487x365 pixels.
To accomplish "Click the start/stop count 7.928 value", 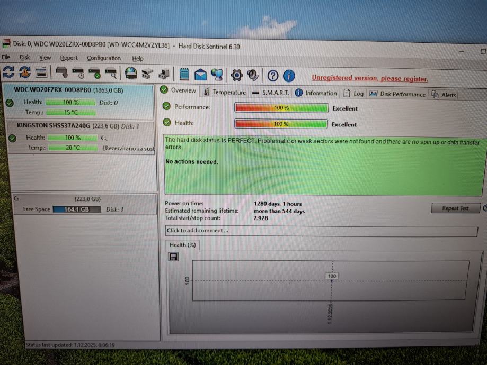I will (x=261, y=218).
